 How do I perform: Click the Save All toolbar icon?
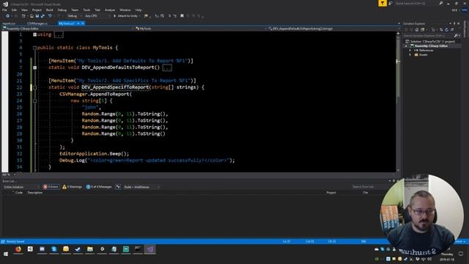click(x=43, y=16)
